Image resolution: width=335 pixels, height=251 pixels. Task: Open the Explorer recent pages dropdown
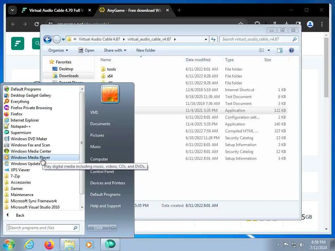(63, 40)
